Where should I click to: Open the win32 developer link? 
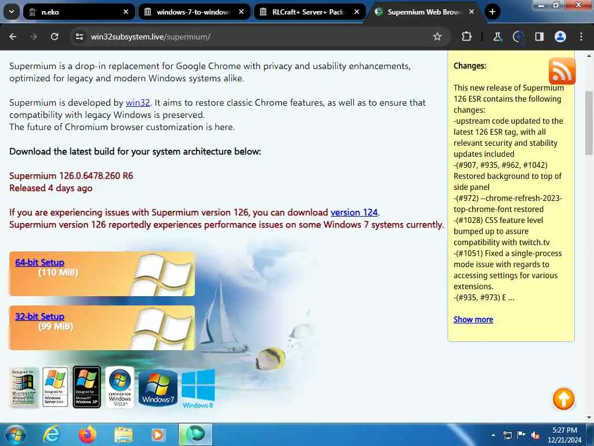point(138,103)
